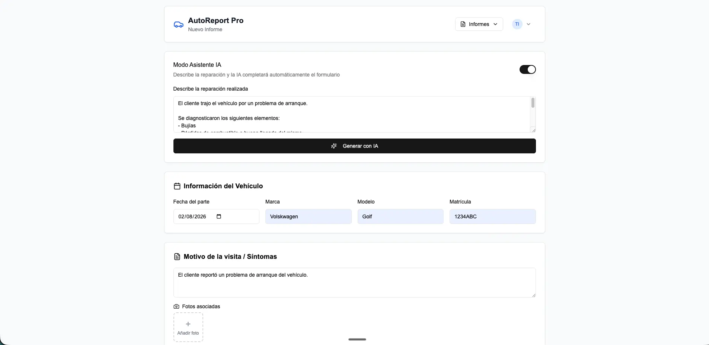Viewport: 709px width, 345px height.
Task: Click the Información del Vehículo heading
Action: pos(223,186)
